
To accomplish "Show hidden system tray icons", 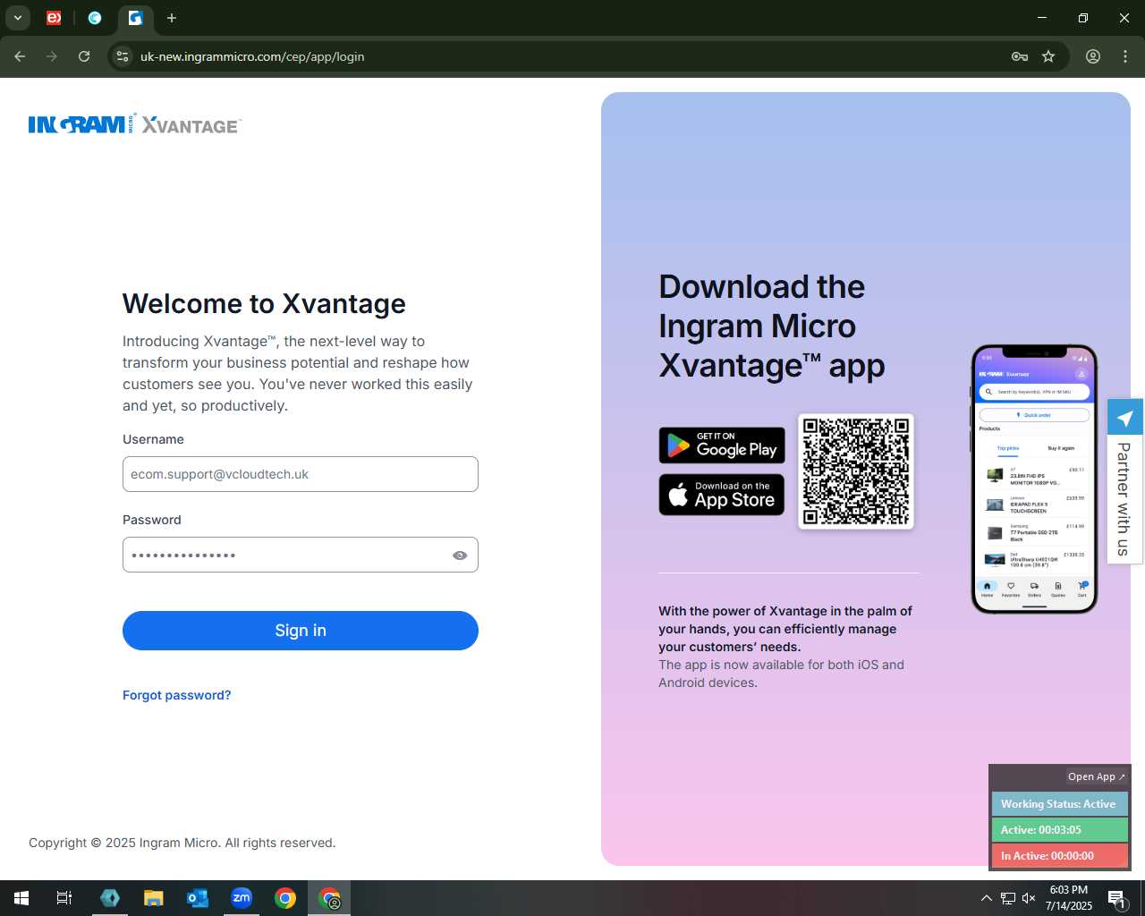I will coord(986,898).
